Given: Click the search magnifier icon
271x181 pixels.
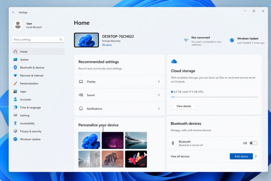Looking at the screenshot, I should pyautogui.click(x=61, y=40).
